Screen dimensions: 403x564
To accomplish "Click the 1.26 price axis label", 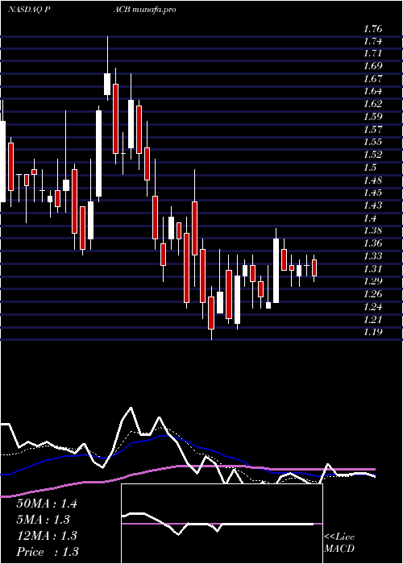I will point(372,294).
